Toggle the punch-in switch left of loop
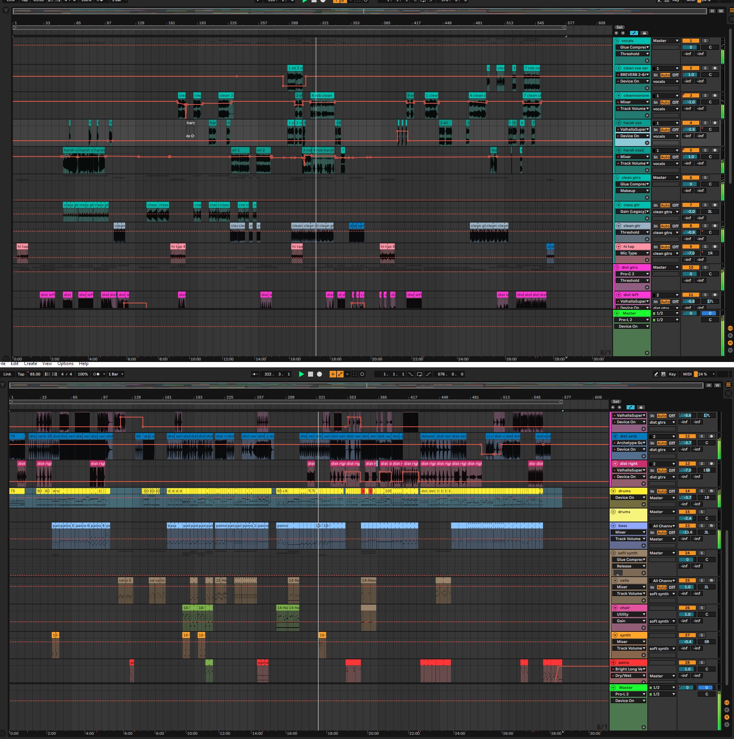This screenshot has height=739, width=734. [x=411, y=374]
